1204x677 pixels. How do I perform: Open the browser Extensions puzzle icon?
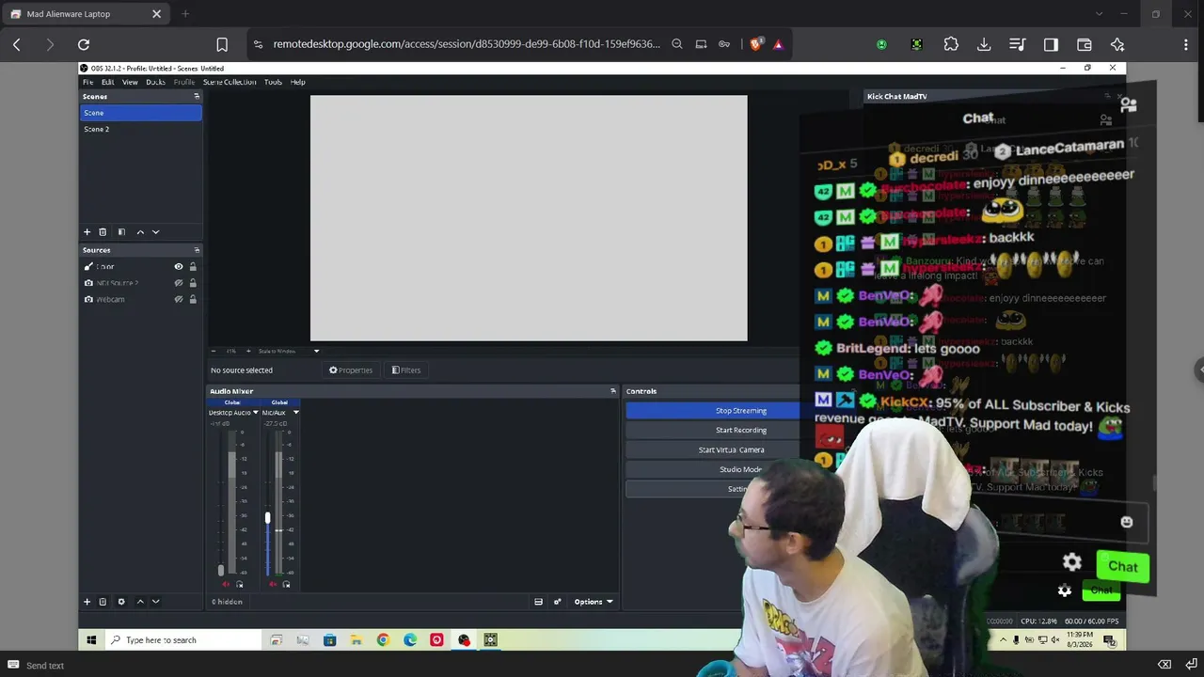[x=951, y=44]
